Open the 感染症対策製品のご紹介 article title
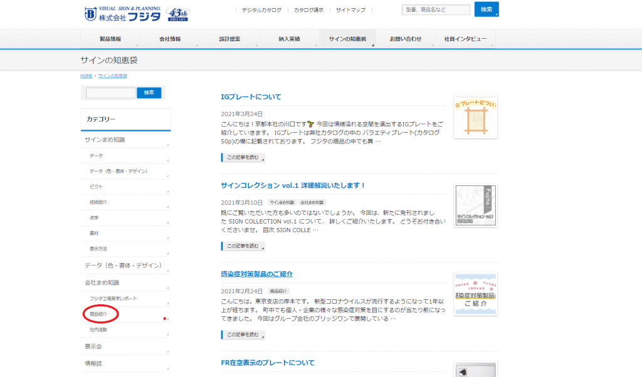This screenshot has width=642, height=377. tap(256, 274)
